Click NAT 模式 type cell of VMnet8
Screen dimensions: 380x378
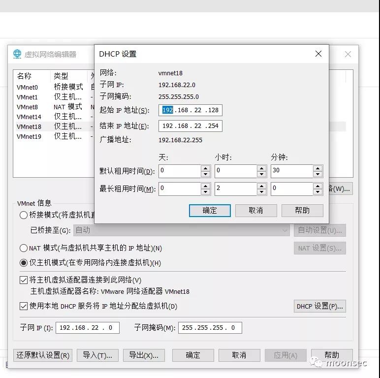pyautogui.click(x=68, y=107)
